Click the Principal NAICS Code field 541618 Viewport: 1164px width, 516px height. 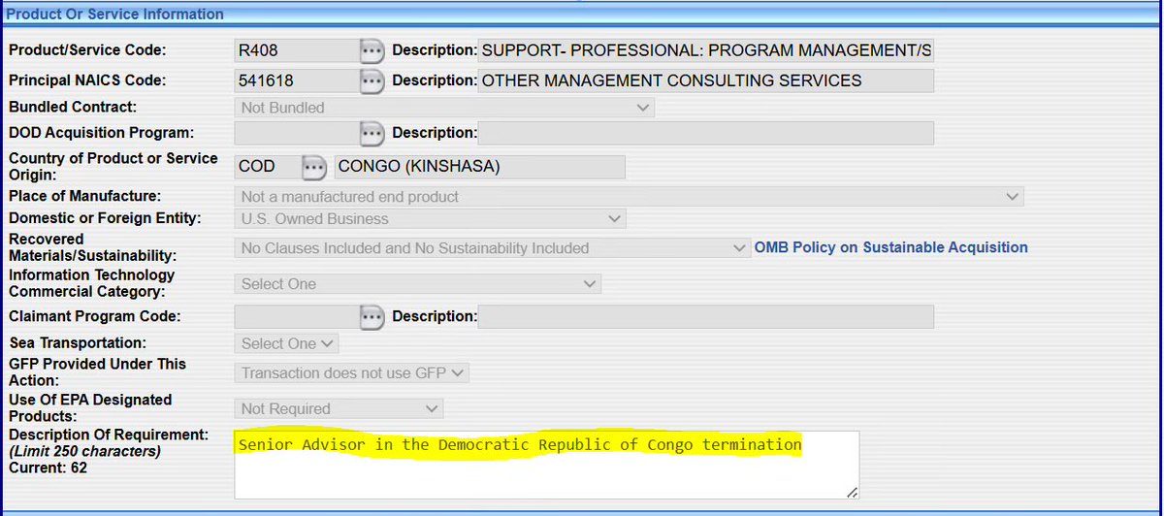click(x=296, y=81)
